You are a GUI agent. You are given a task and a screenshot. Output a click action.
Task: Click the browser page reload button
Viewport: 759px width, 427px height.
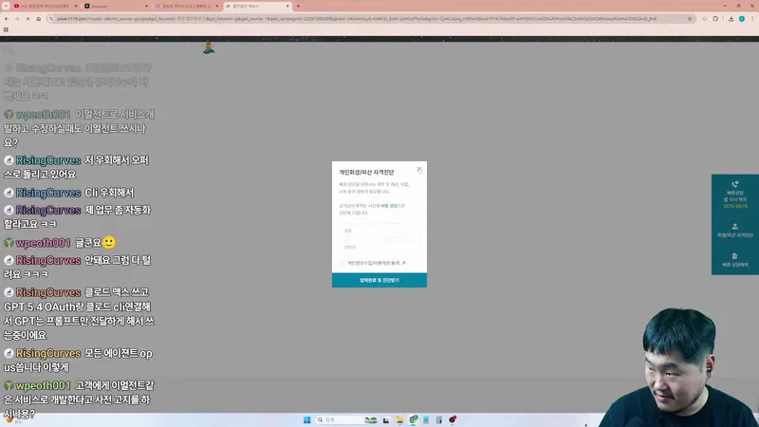[38, 18]
